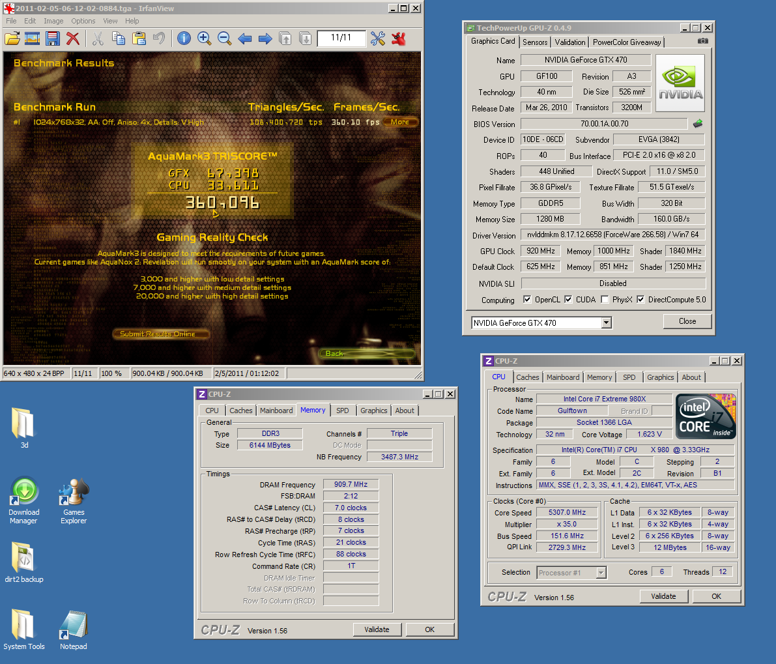The image size is (776, 664).
Task: Open the Notepad desktop shortcut
Action: point(73,630)
